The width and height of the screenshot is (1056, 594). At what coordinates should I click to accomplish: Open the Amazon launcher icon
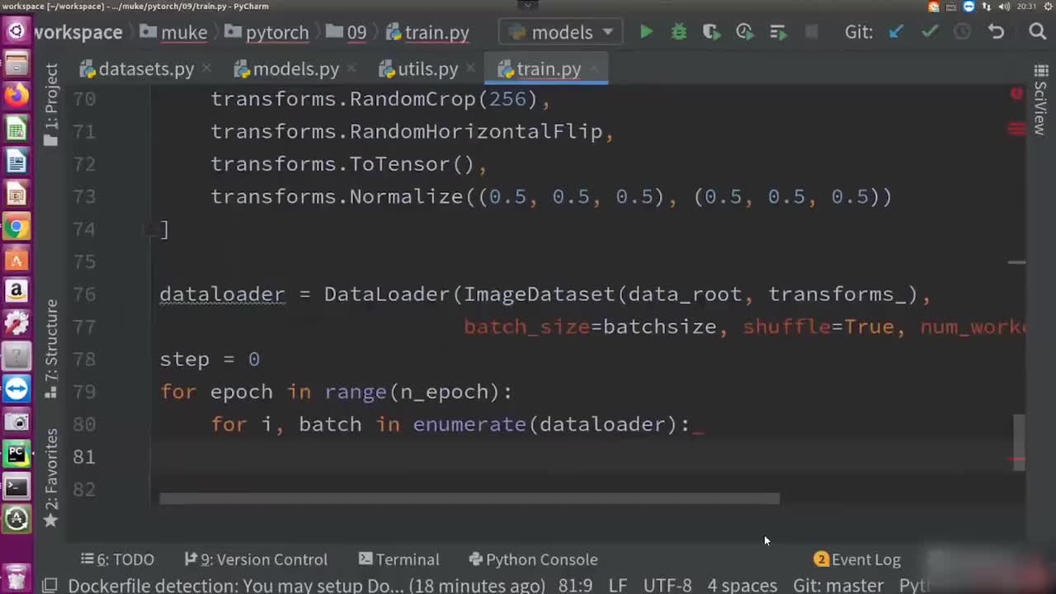click(x=16, y=291)
